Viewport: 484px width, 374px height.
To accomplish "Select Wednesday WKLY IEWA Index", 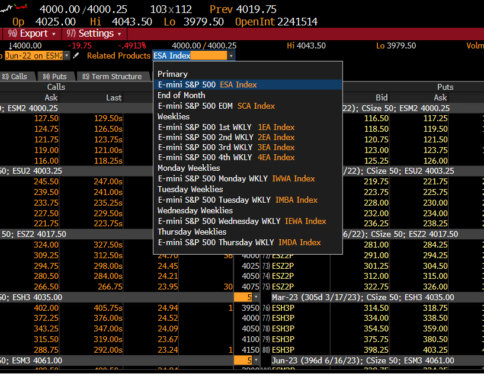I will [242, 221].
